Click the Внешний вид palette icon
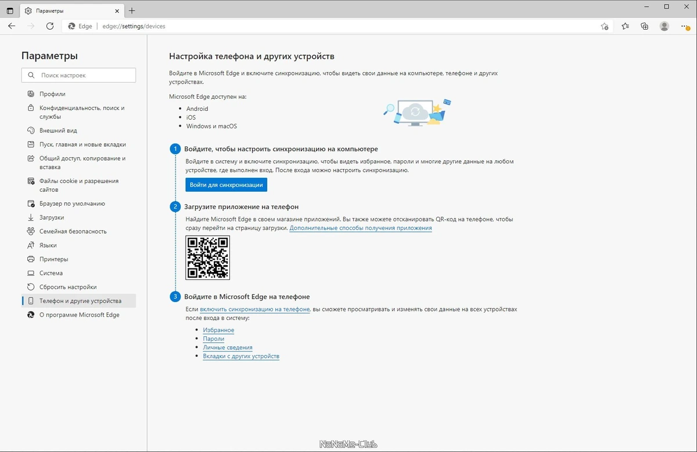 pyautogui.click(x=31, y=131)
